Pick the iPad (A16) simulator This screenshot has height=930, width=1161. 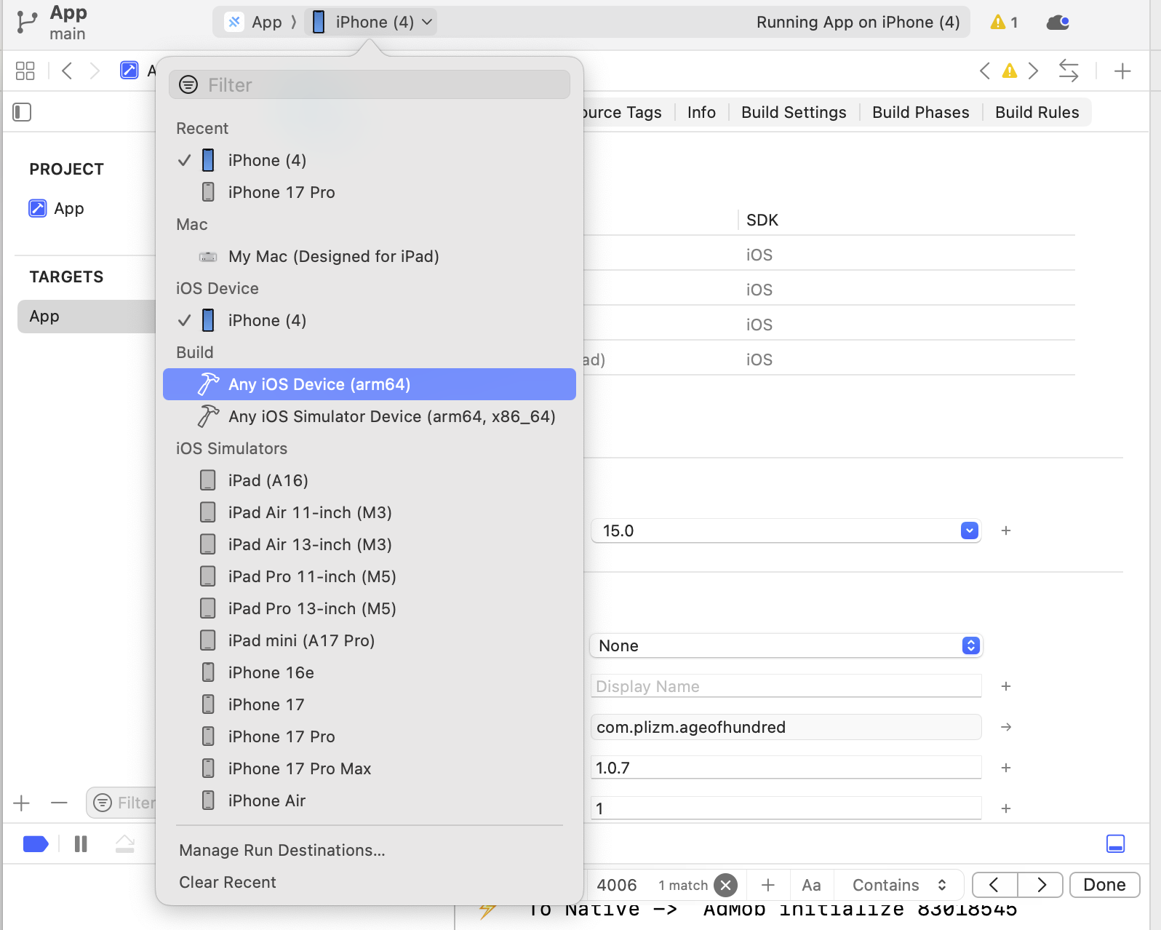point(370,480)
